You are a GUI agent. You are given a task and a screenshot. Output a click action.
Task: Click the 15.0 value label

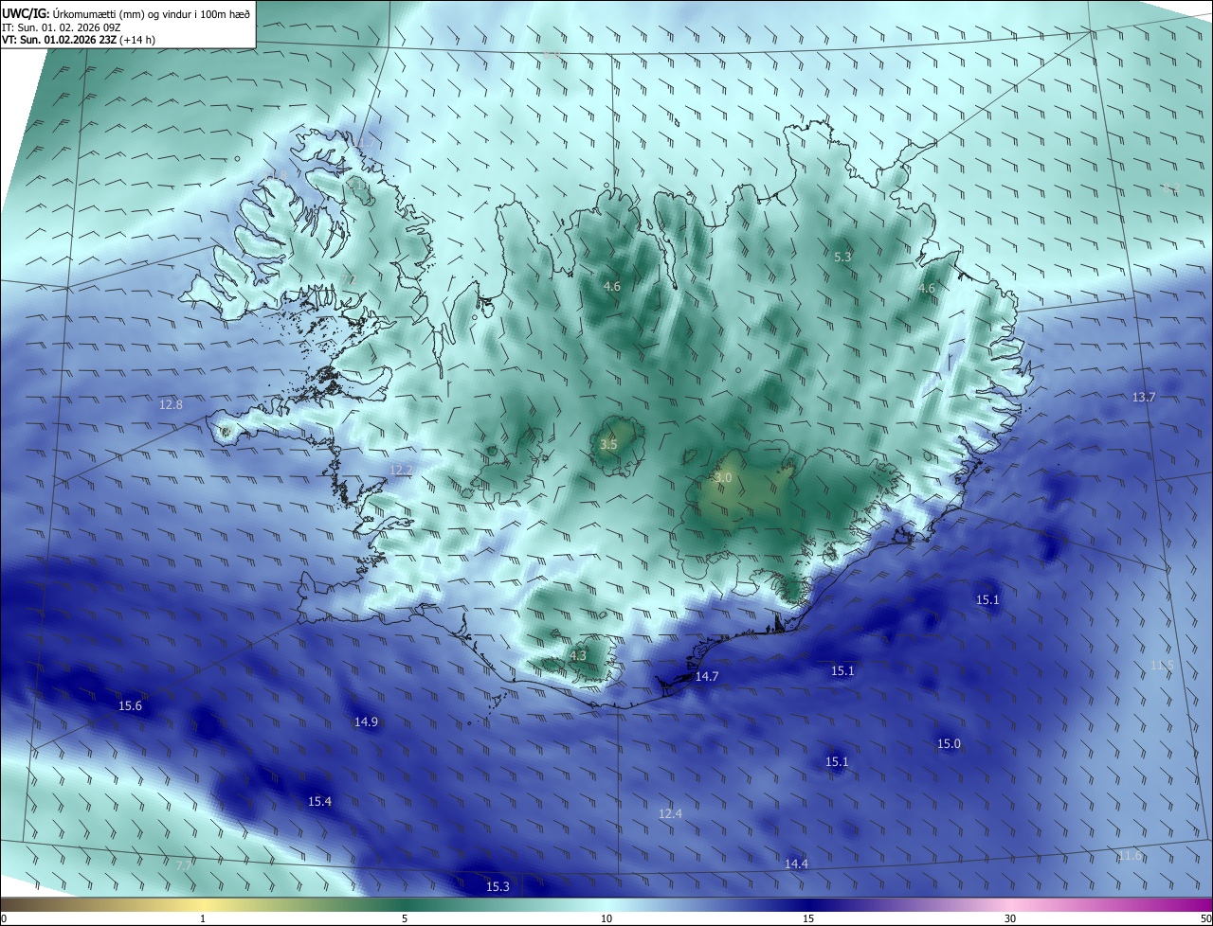(x=949, y=743)
